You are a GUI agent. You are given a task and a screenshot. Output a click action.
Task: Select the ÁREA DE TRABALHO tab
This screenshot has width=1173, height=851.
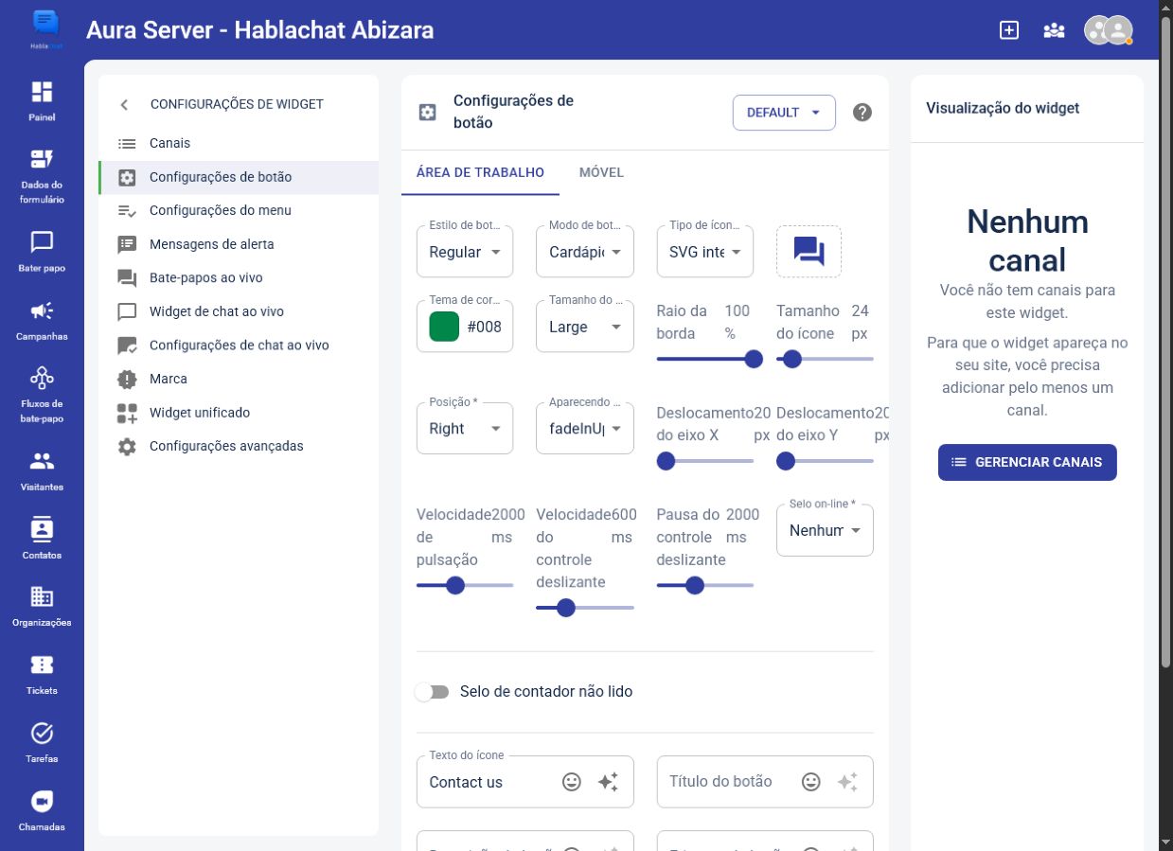(480, 172)
